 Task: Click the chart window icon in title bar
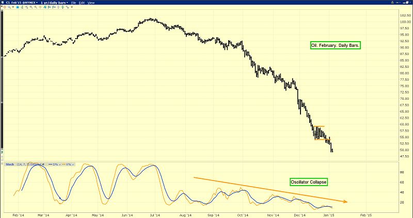3,3
